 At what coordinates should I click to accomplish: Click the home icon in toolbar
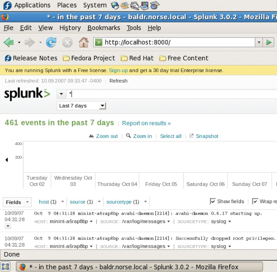pyautogui.click(x=84, y=42)
